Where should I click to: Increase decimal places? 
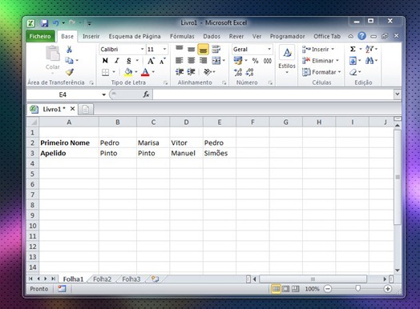click(x=238, y=72)
